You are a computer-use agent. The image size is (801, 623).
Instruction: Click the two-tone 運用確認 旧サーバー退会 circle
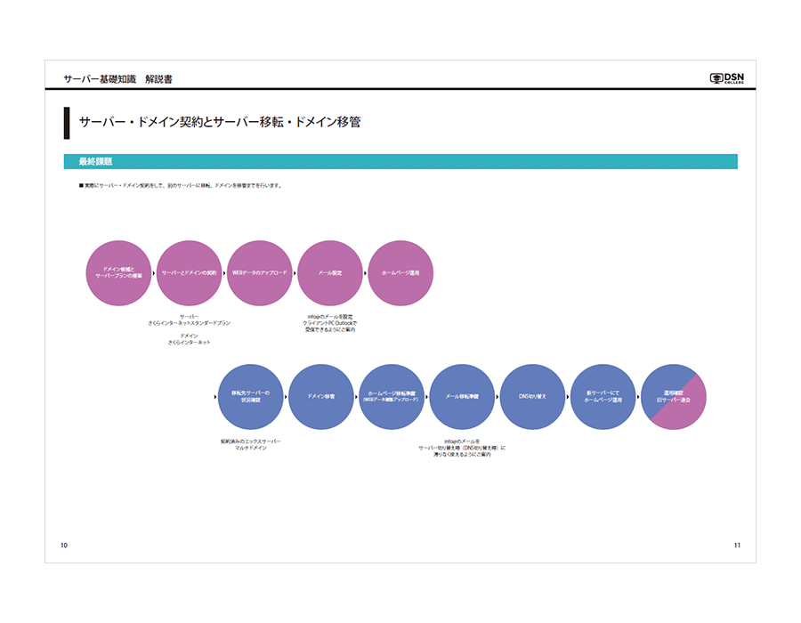pyautogui.click(x=674, y=397)
